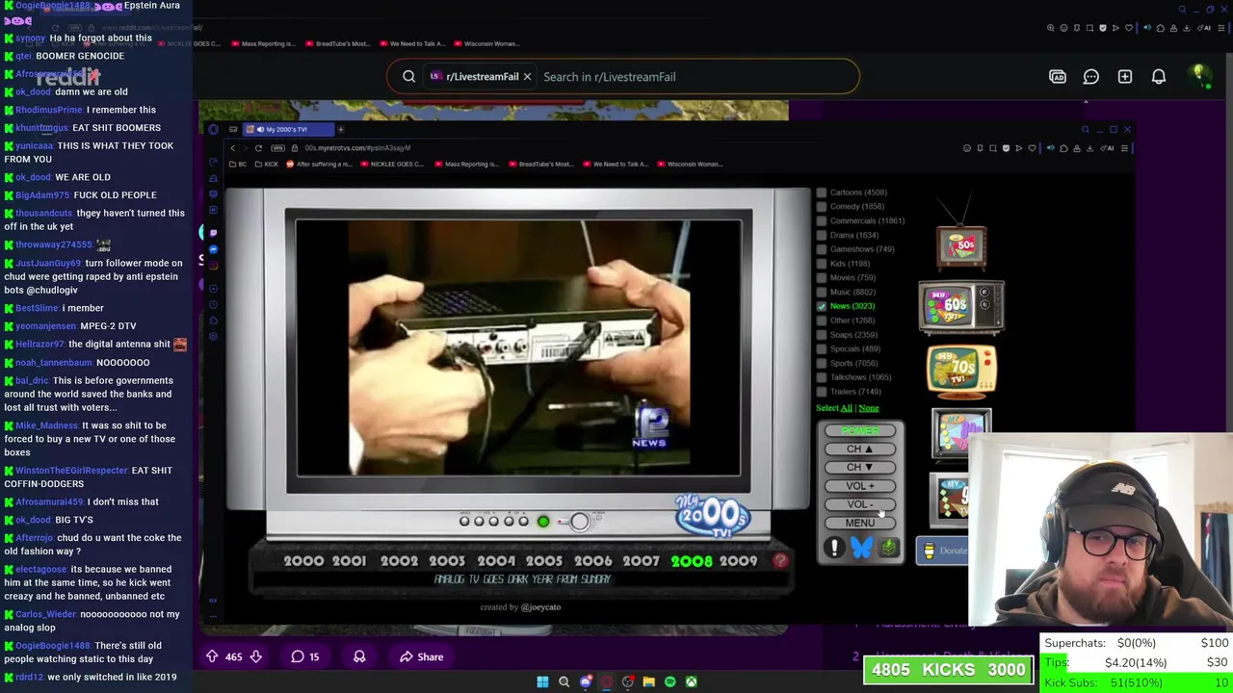1233x693 pixels.
Task: Open the My 70s TV icon
Action: [961, 372]
